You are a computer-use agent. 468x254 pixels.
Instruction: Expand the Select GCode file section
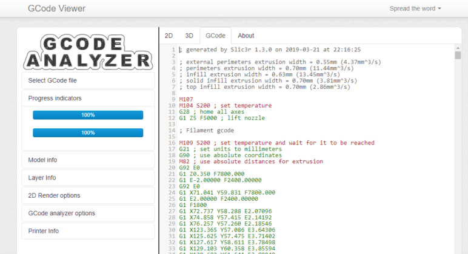tap(88, 80)
